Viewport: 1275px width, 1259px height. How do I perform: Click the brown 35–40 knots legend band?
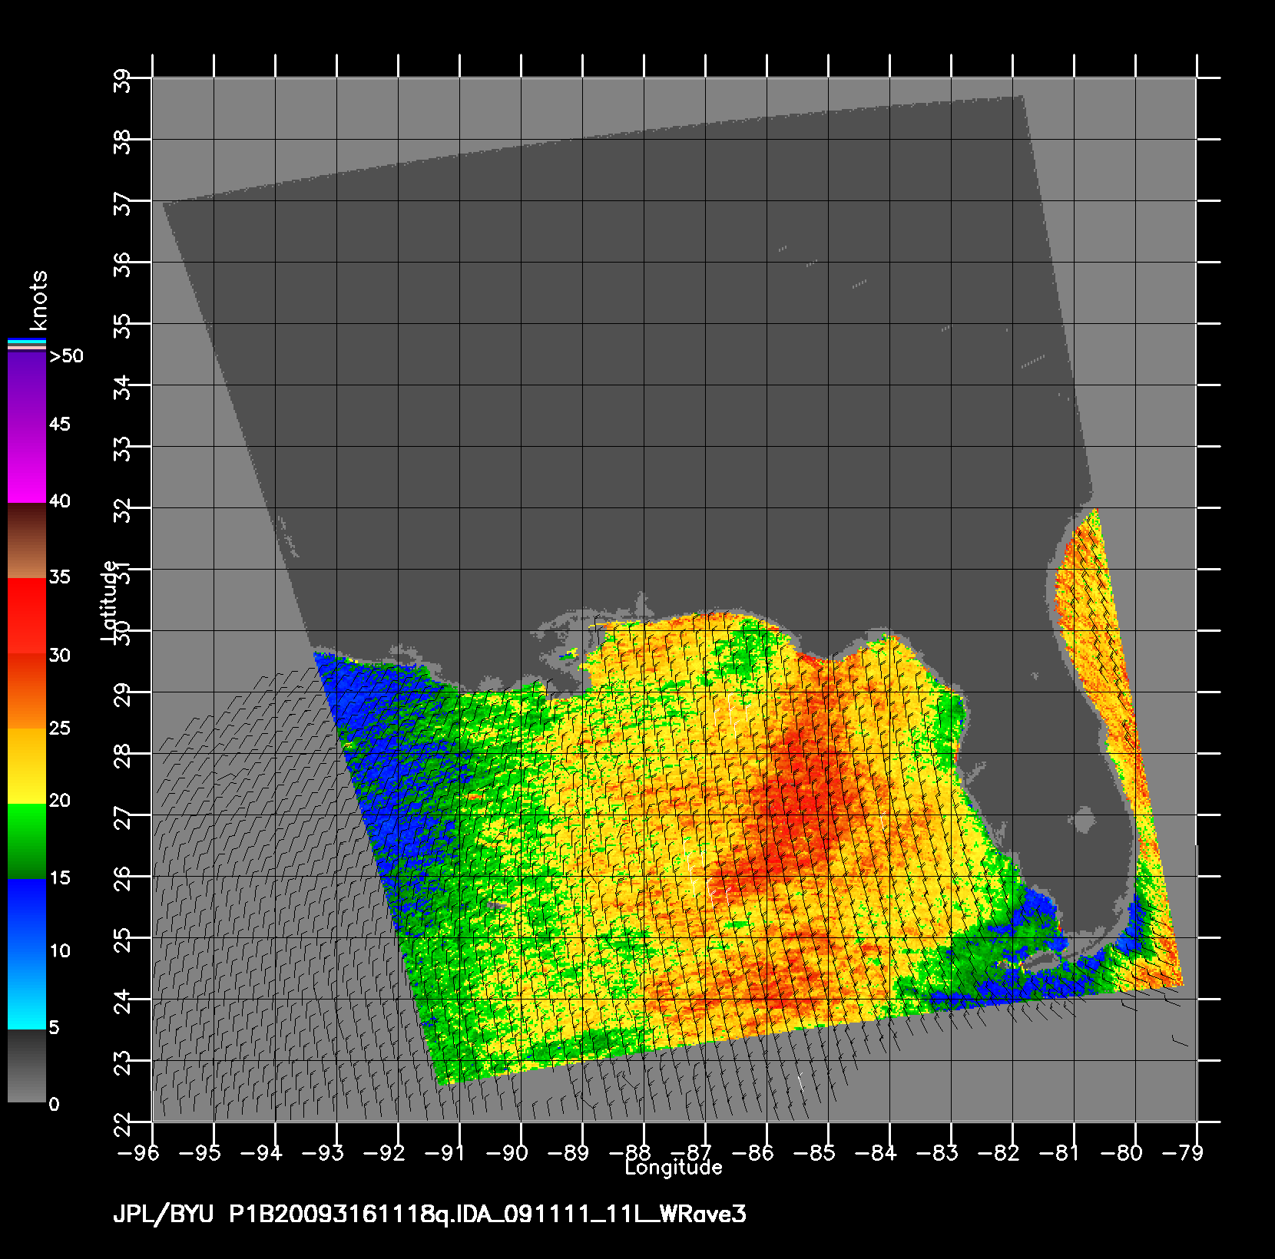coord(27,540)
